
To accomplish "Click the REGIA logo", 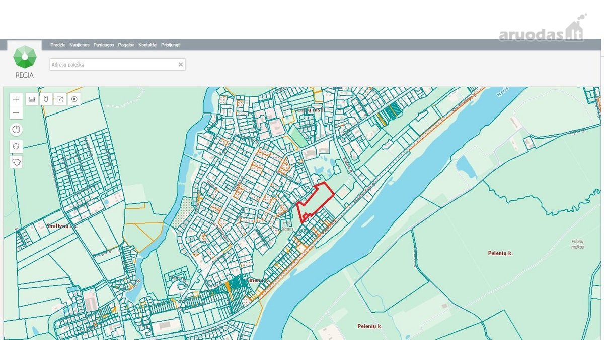I will 25,62.
